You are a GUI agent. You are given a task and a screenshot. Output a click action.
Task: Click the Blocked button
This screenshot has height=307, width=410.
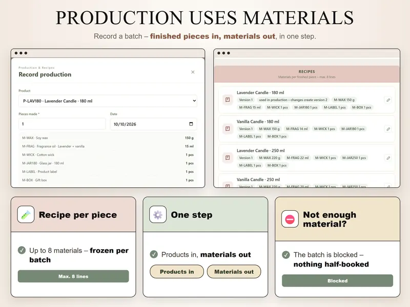(337, 280)
